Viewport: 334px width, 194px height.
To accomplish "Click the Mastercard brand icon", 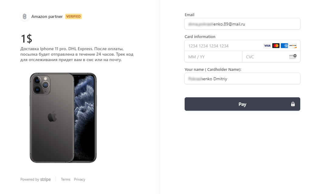I will 276,46.
